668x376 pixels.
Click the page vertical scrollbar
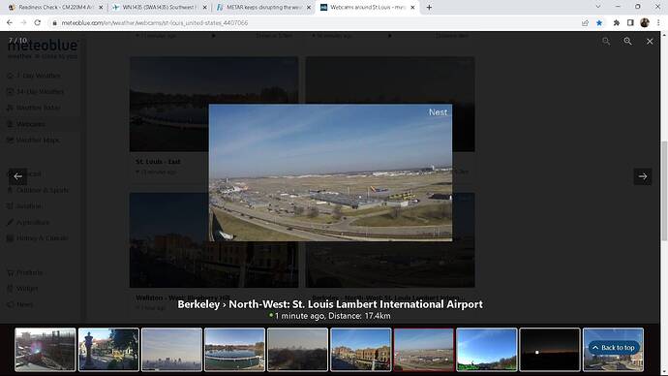click(664, 192)
